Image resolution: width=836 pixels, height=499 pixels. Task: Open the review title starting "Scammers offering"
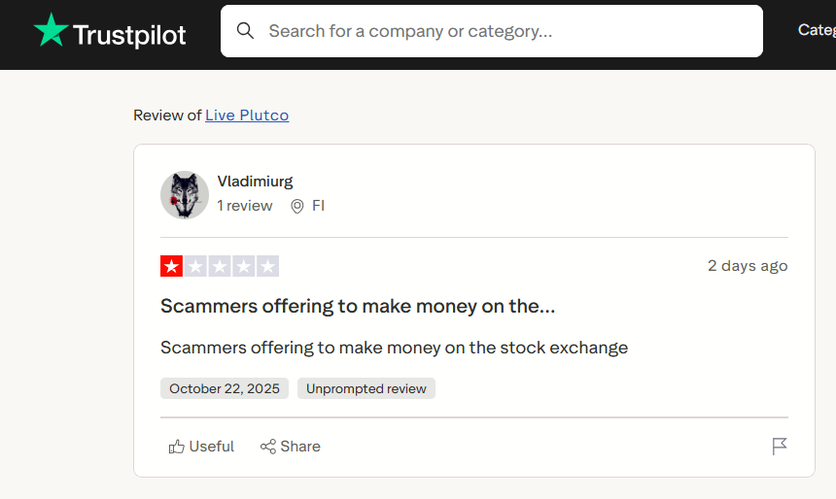click(x=358, y=306)
